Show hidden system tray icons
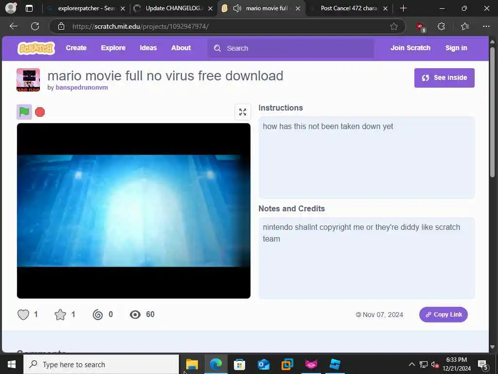Image resolution: width=498 pixels, height=374 pixels. tap(411, 364)
